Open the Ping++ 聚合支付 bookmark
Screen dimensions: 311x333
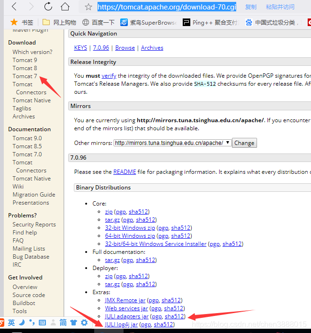[211, 22]
